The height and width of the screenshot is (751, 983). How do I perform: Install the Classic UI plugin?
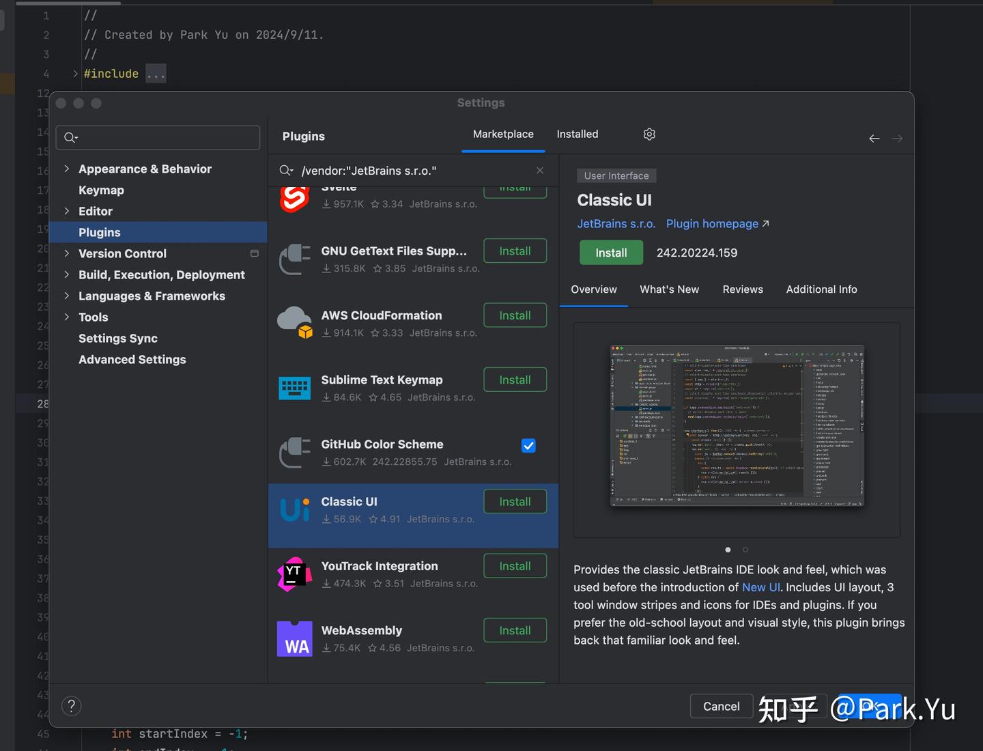pos(610,253)
